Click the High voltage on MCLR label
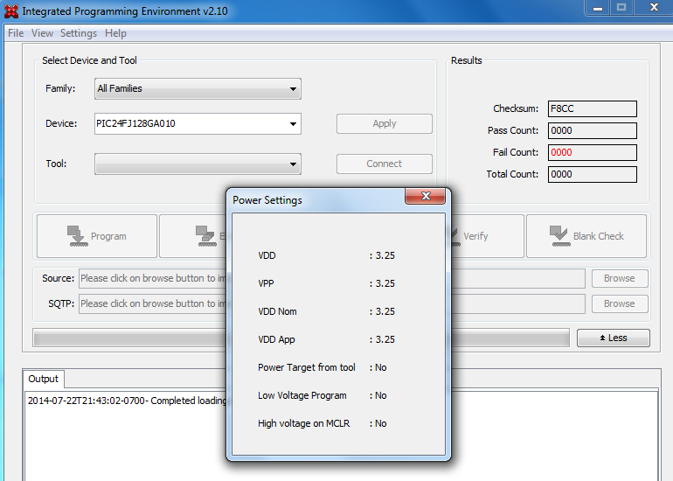This screenshot has height=481, width=673. click(x=304, y=423)
